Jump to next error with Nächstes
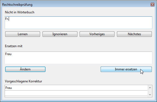The width and height of the screenshot is (157, 102). [x=134, y=34]
